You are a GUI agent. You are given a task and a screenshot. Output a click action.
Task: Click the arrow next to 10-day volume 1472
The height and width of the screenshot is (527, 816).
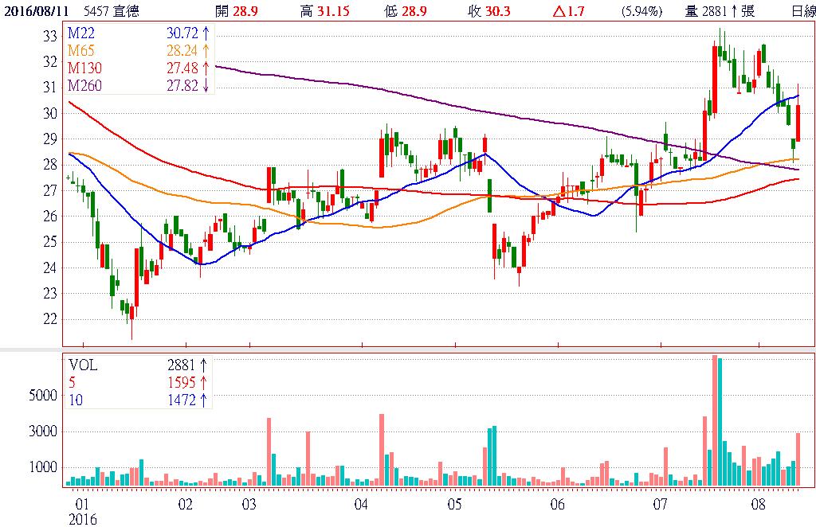pos(204,400)
